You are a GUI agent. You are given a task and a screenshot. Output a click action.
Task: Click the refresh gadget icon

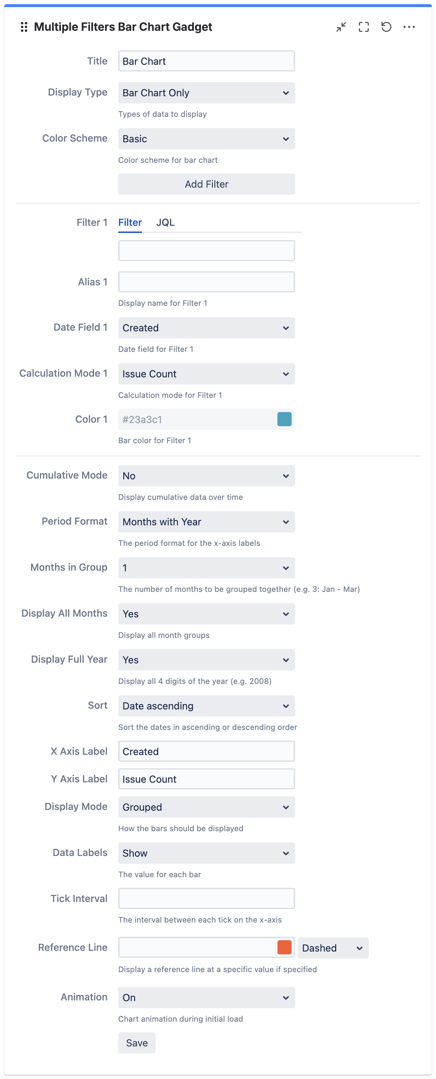(x=386, y=27)
